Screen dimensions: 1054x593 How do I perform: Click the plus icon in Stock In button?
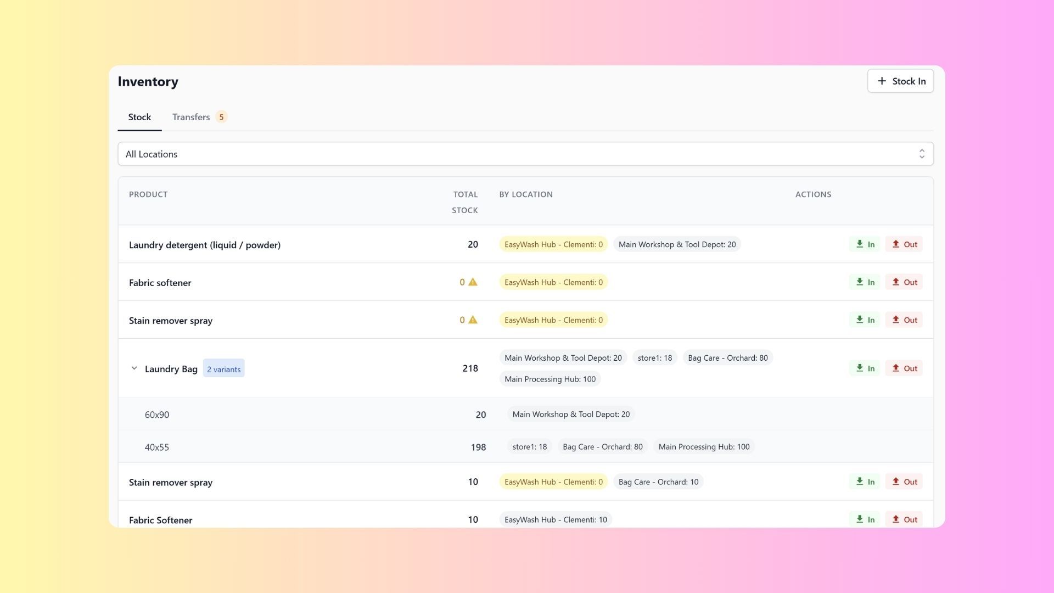(x=882, y=81)
